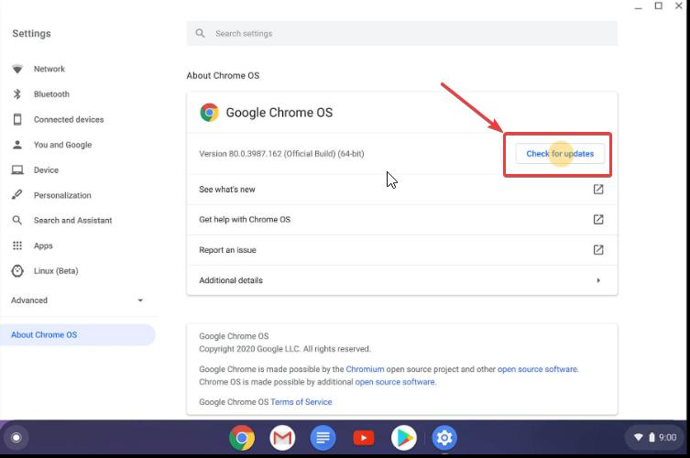Click the Settings gear in the shelf
This screenshot has width=690, height=458.
[x=444, y=438]
